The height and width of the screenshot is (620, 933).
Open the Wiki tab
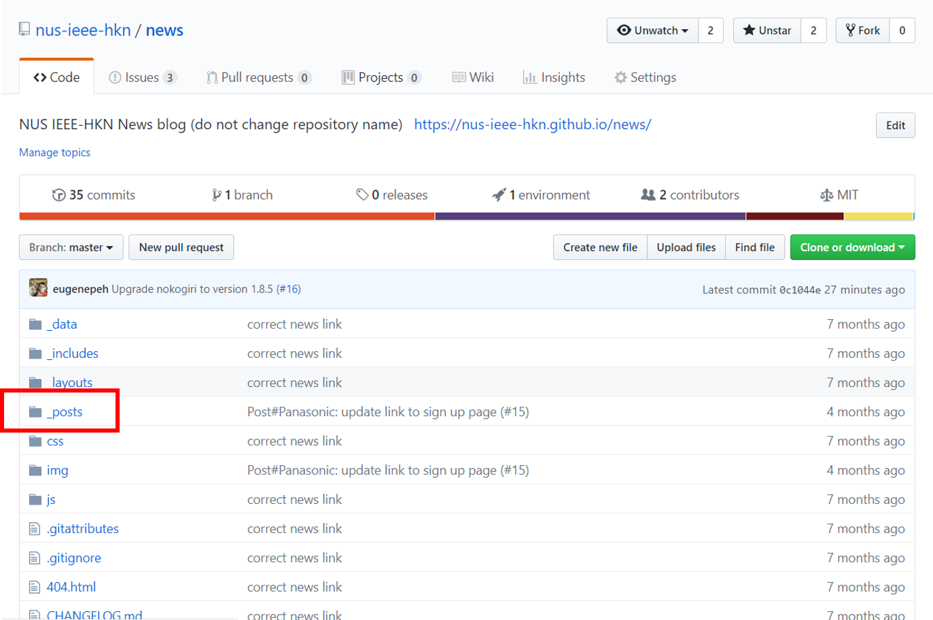point(473,77)
